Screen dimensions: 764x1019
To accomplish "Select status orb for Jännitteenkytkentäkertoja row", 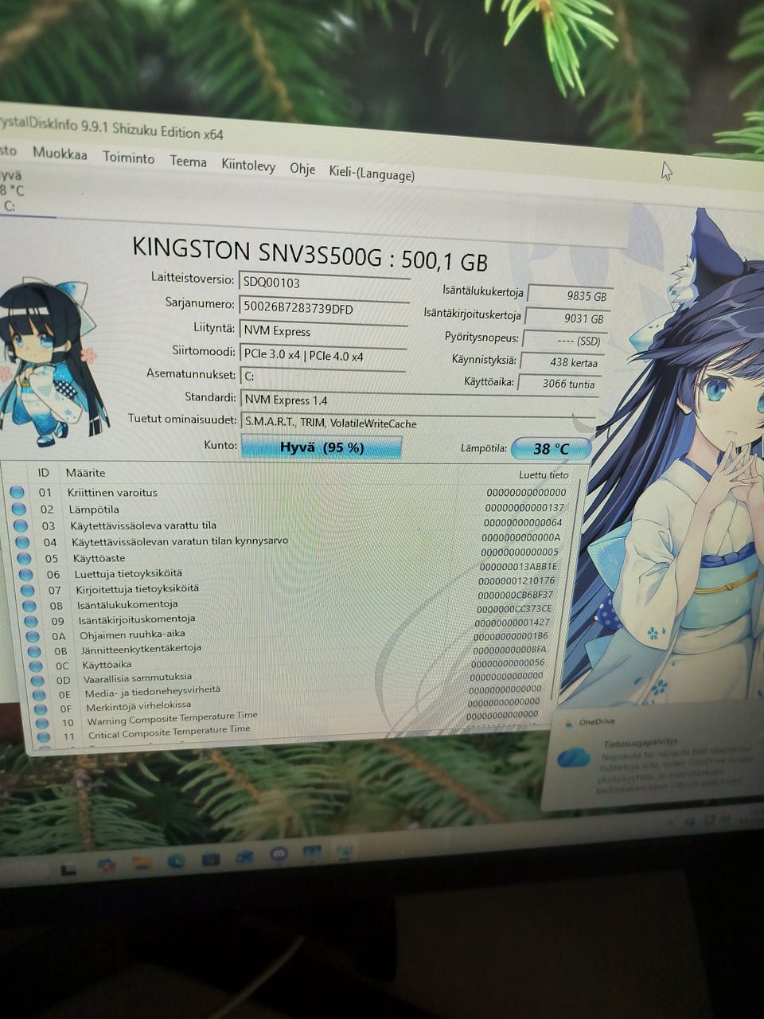I will coord(34,651).
